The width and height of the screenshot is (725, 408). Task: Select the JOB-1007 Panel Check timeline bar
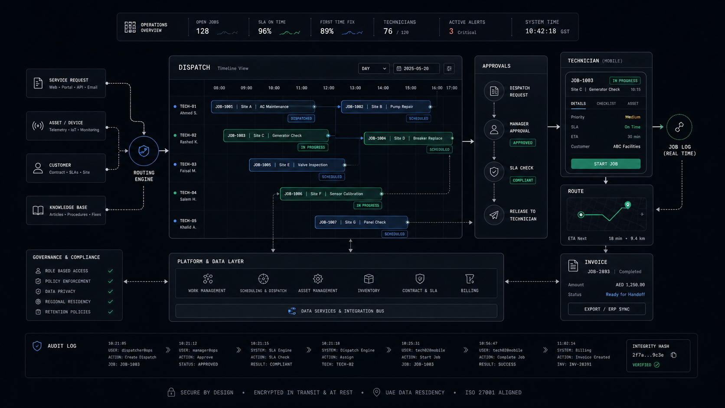click(x=361, y=222)
